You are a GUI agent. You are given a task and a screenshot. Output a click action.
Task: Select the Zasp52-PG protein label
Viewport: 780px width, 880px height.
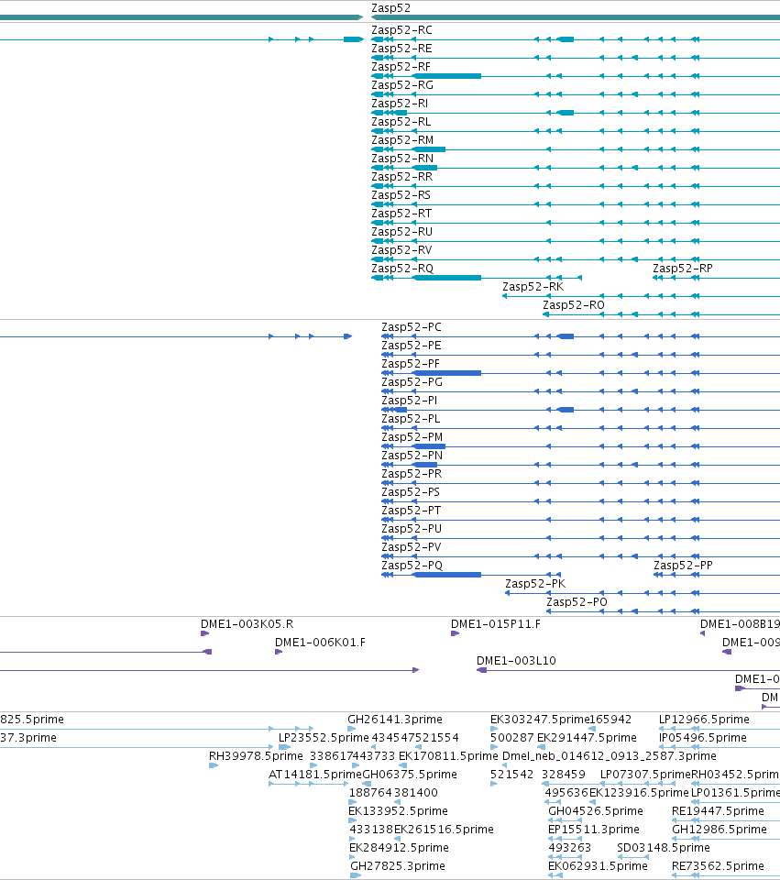412,382
